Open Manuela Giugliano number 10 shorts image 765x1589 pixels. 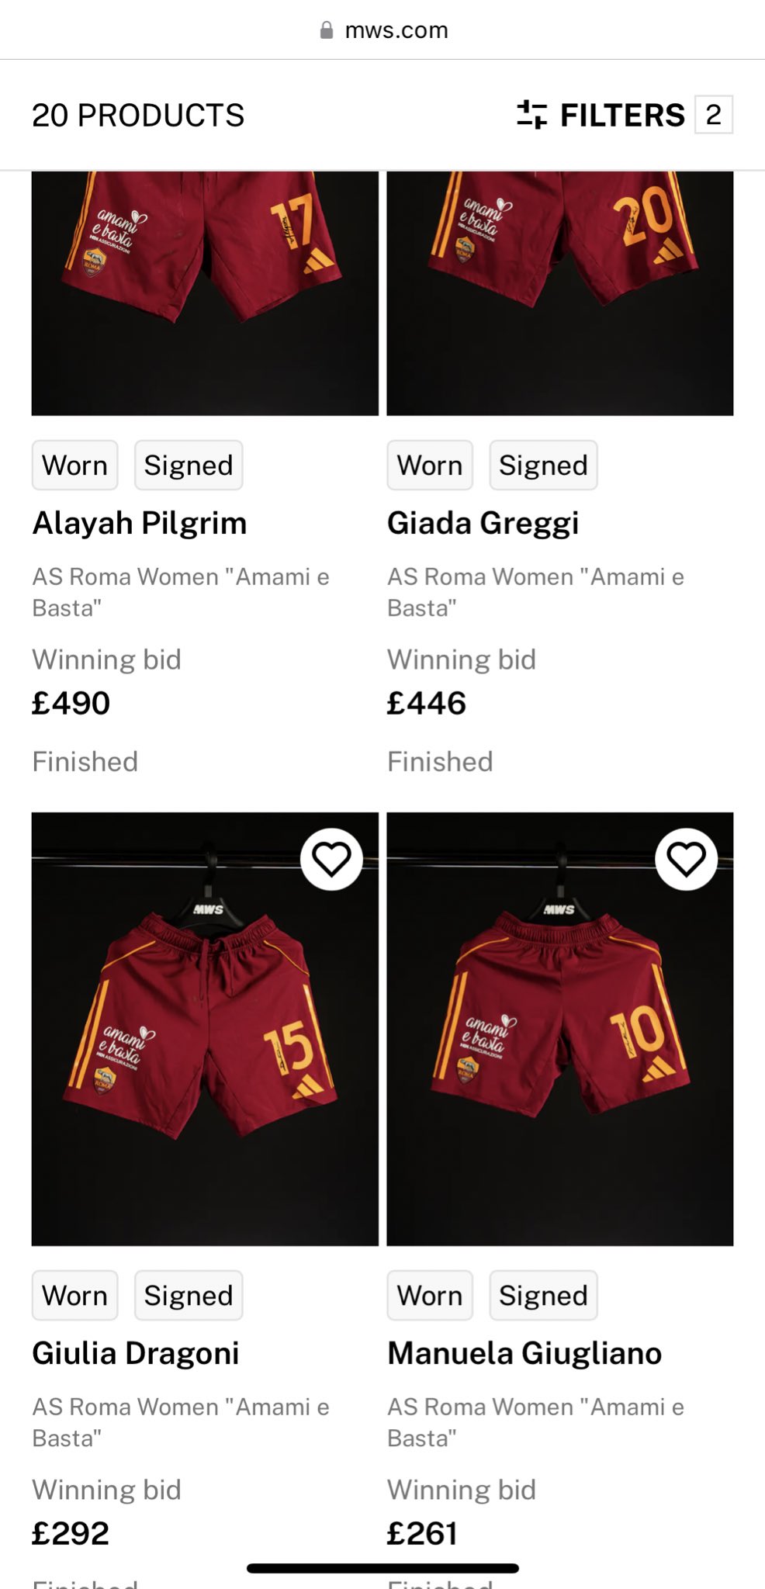[560, 1029]
